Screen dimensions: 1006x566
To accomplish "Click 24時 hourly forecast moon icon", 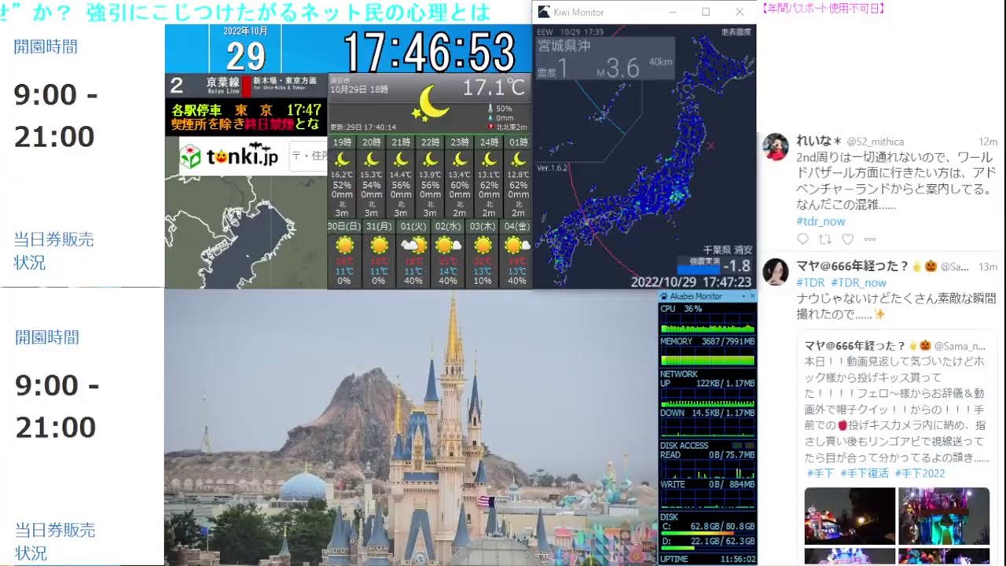I will pos(489,160).
